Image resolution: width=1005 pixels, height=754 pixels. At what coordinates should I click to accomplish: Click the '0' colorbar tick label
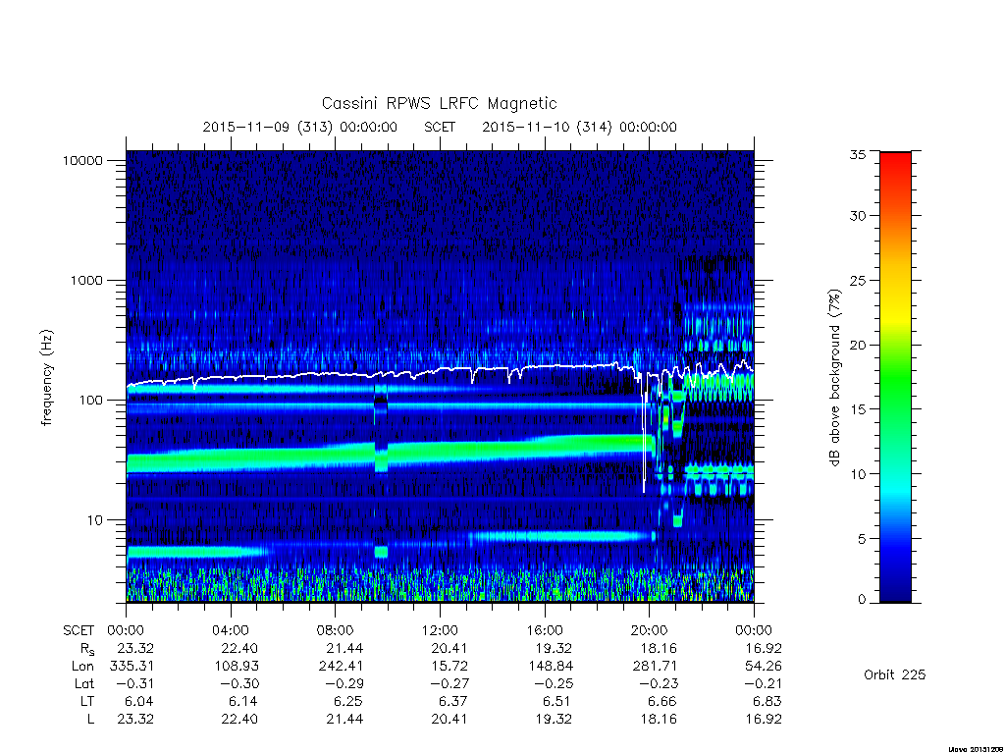pos(861,600)
